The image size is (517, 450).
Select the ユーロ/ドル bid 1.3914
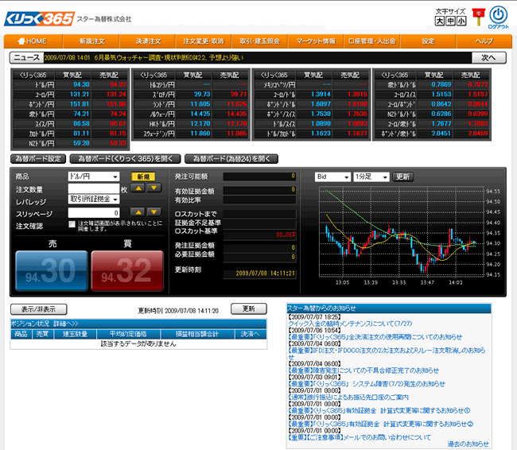point(321,95)
